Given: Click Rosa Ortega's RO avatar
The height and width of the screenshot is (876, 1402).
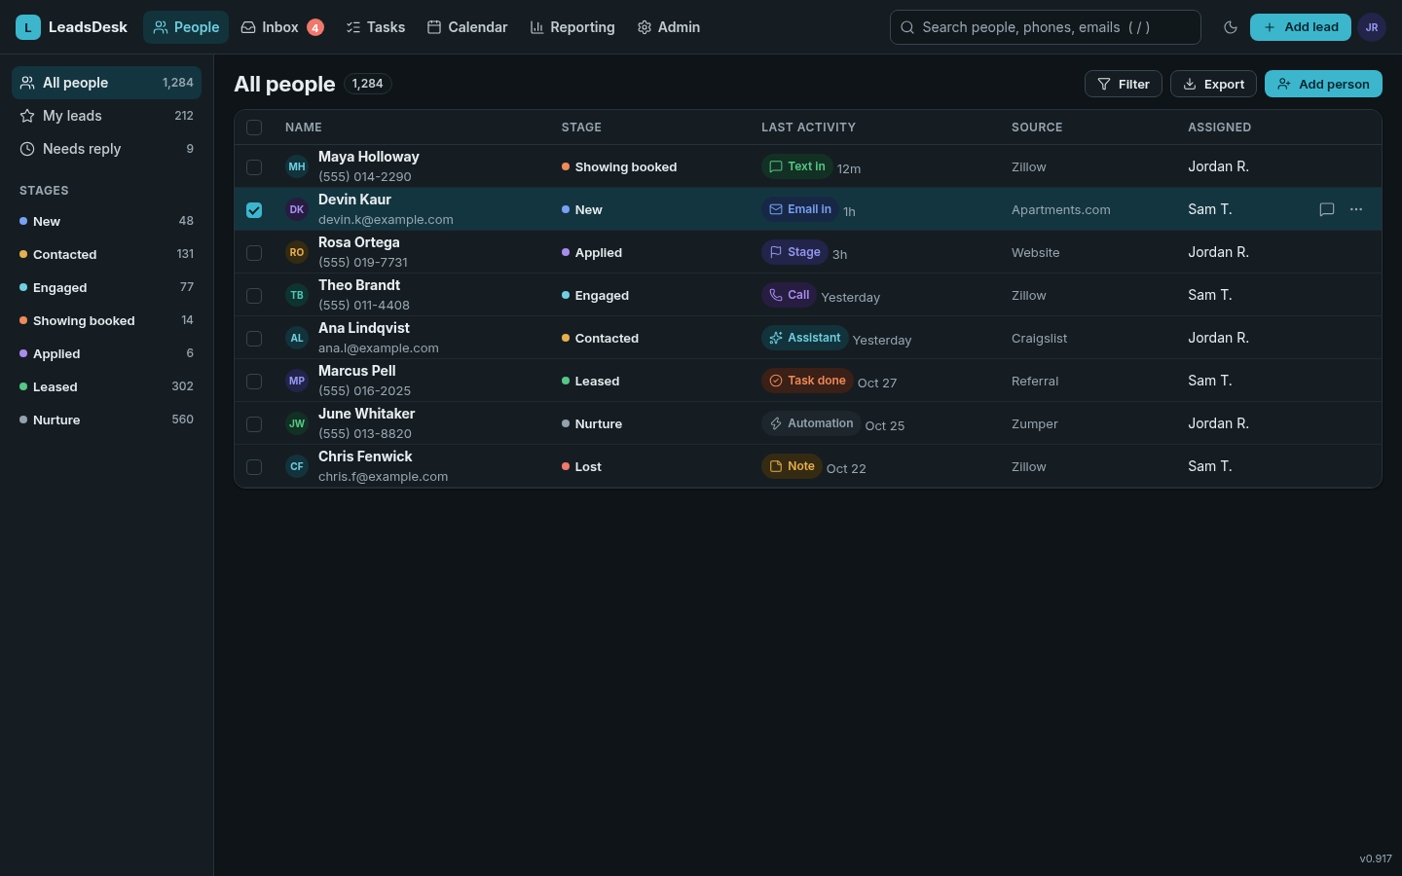Looking at the screenshot, I should pos(297,252).
